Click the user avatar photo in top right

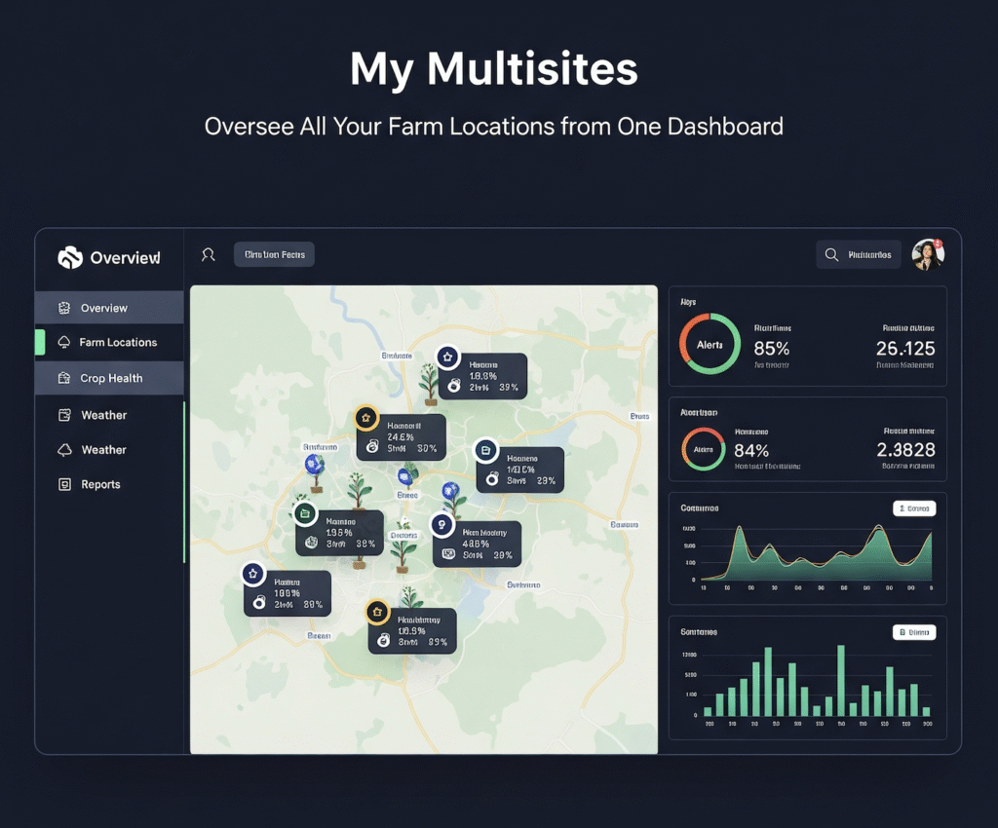tap(927, 254)
